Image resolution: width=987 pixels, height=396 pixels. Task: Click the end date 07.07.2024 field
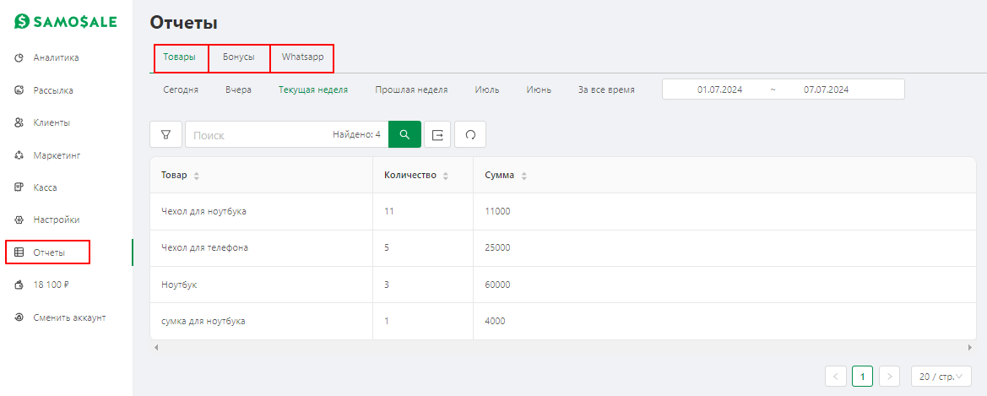pos(826,90)
